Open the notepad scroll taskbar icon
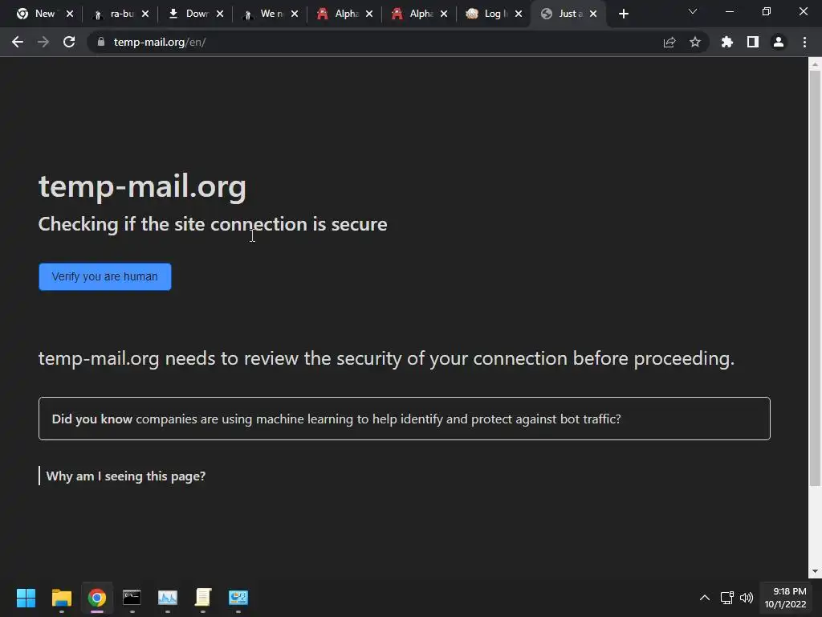Viewport: 822px width, 617px height. 203,598
